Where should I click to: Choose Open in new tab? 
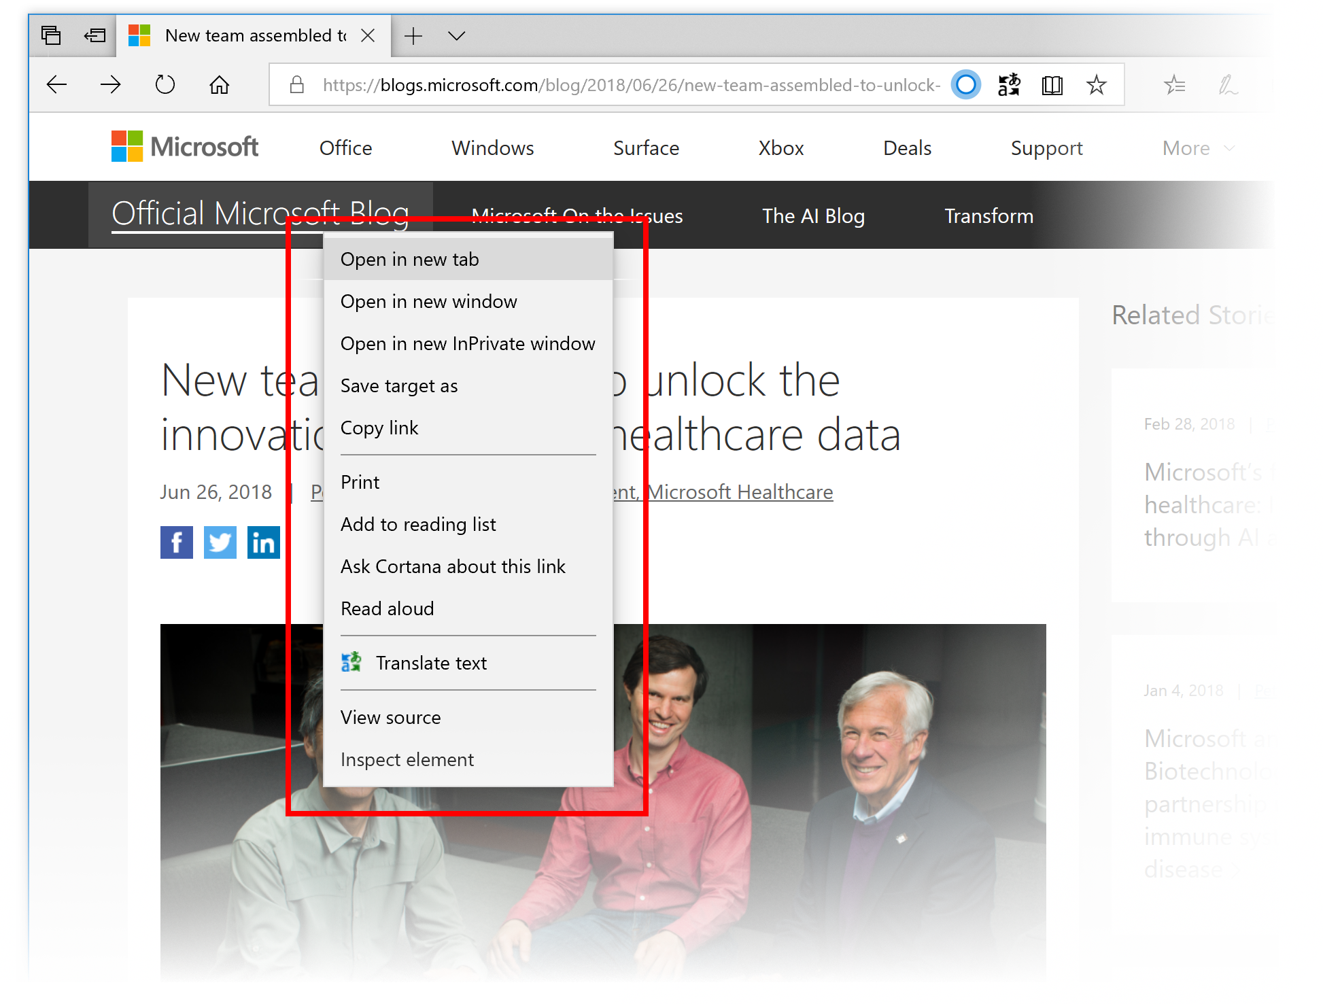[410, 260]
